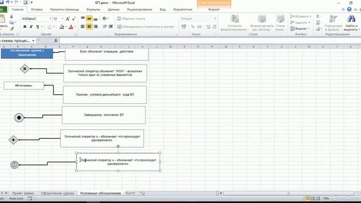Click Форматировать как таблицу button

pos(262,23)
